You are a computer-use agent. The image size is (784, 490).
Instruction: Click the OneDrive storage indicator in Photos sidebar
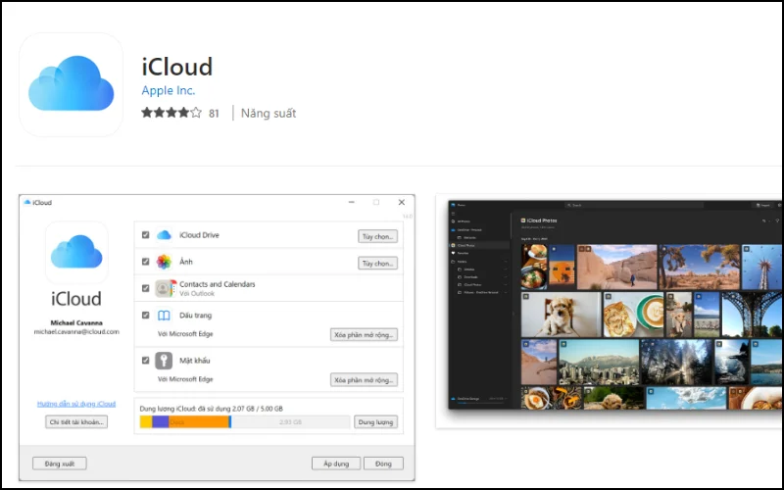[478, 399]
